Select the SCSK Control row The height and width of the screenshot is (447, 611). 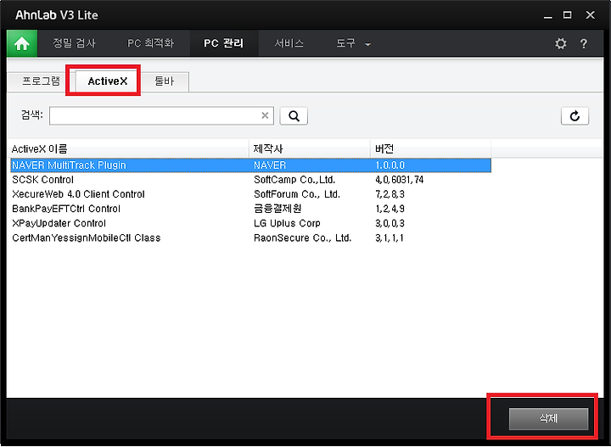click(x=250, y=180)
